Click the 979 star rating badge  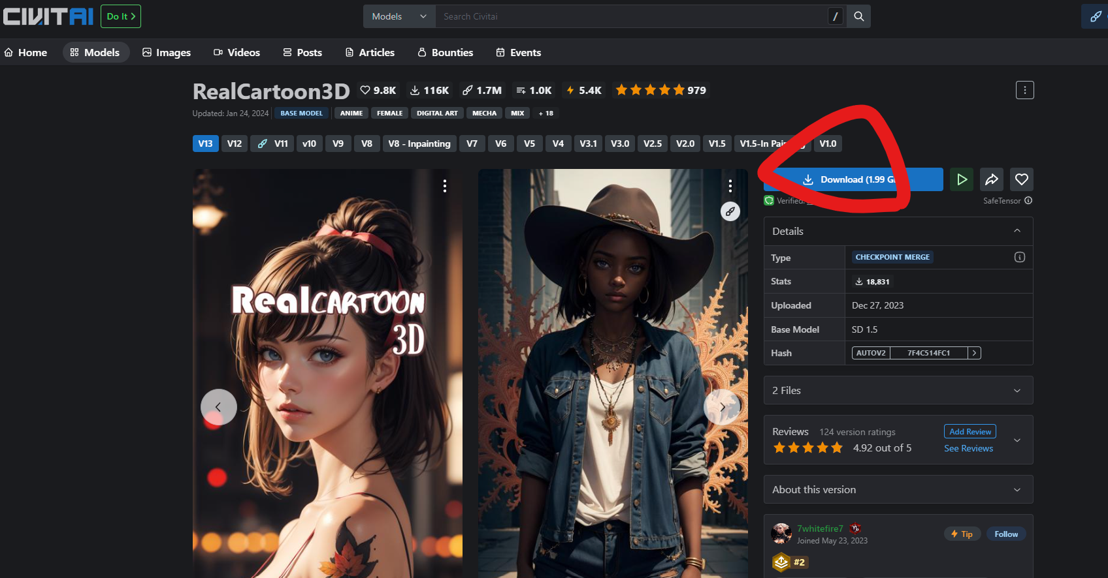[x=660, y=90]
